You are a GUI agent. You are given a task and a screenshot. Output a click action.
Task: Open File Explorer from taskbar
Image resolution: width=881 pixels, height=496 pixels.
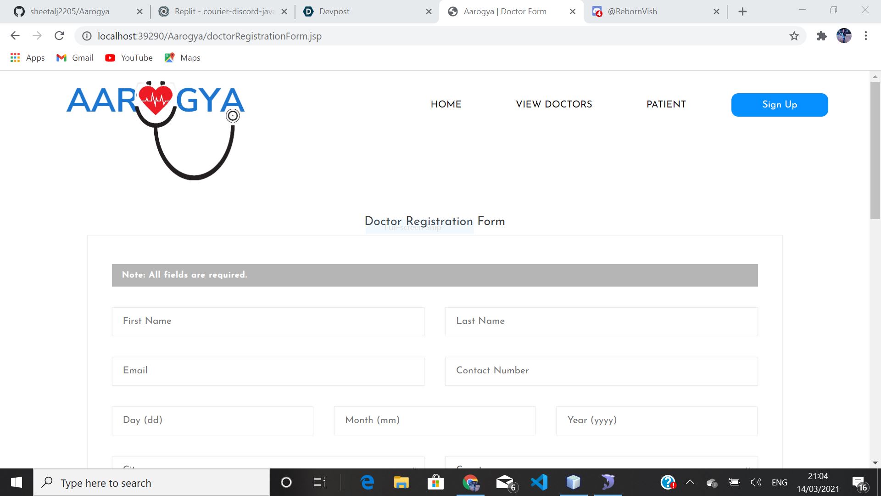click(401, 482)
